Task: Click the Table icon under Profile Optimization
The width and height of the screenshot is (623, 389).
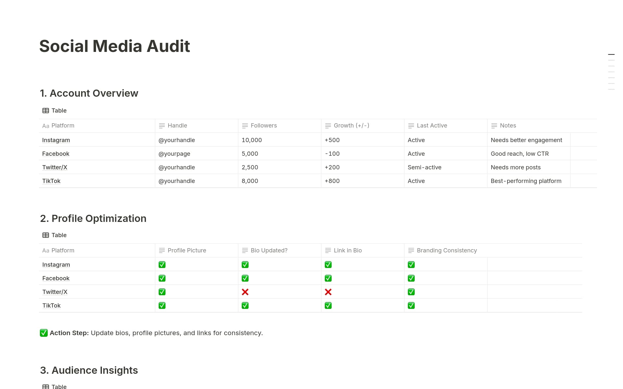Action: click(45, 235)
